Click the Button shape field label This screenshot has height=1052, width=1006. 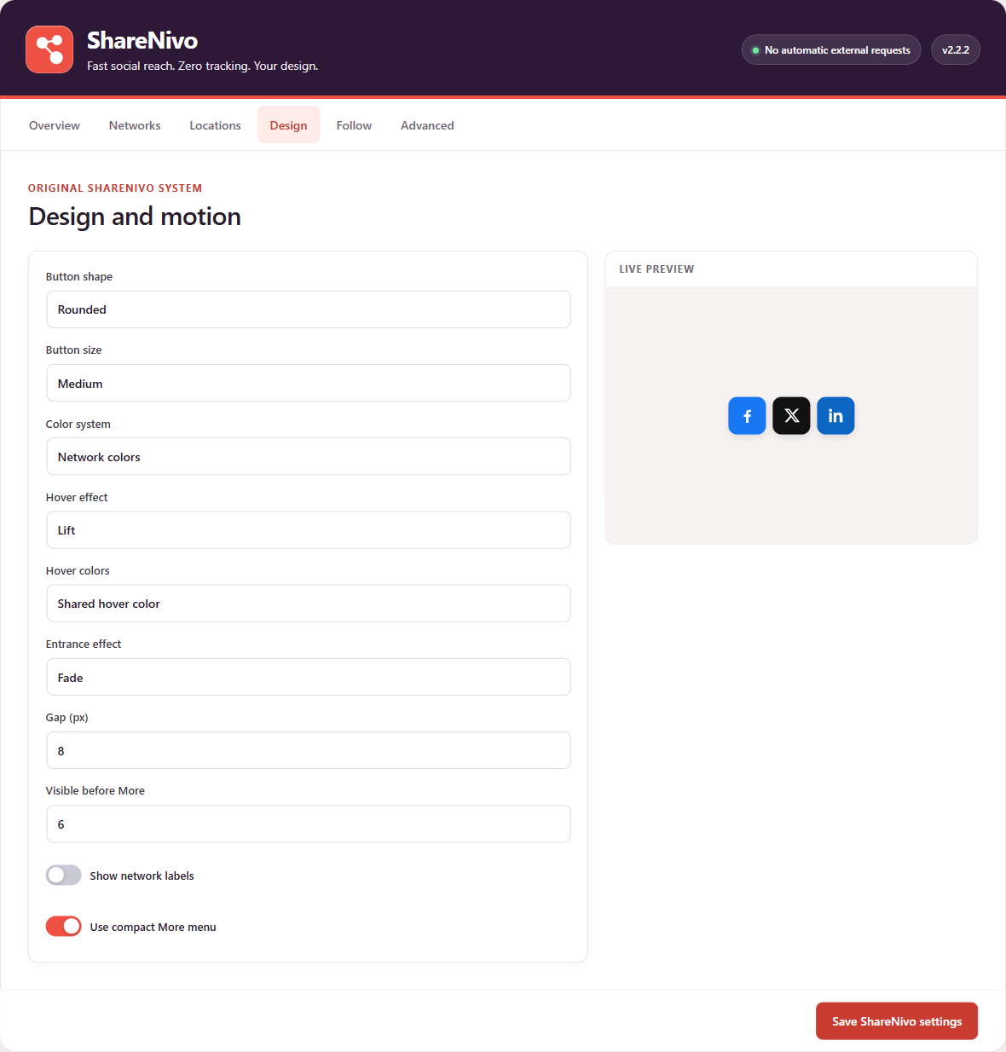79,277
